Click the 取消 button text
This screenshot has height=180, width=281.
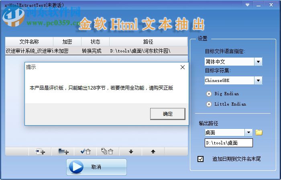(x=96, y=167)
